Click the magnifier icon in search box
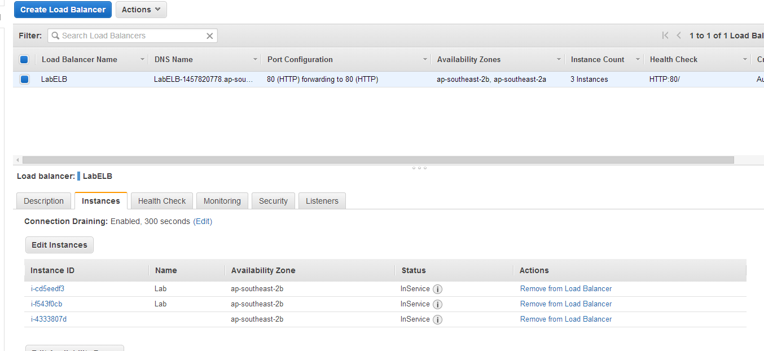 [x=55, y=36]
